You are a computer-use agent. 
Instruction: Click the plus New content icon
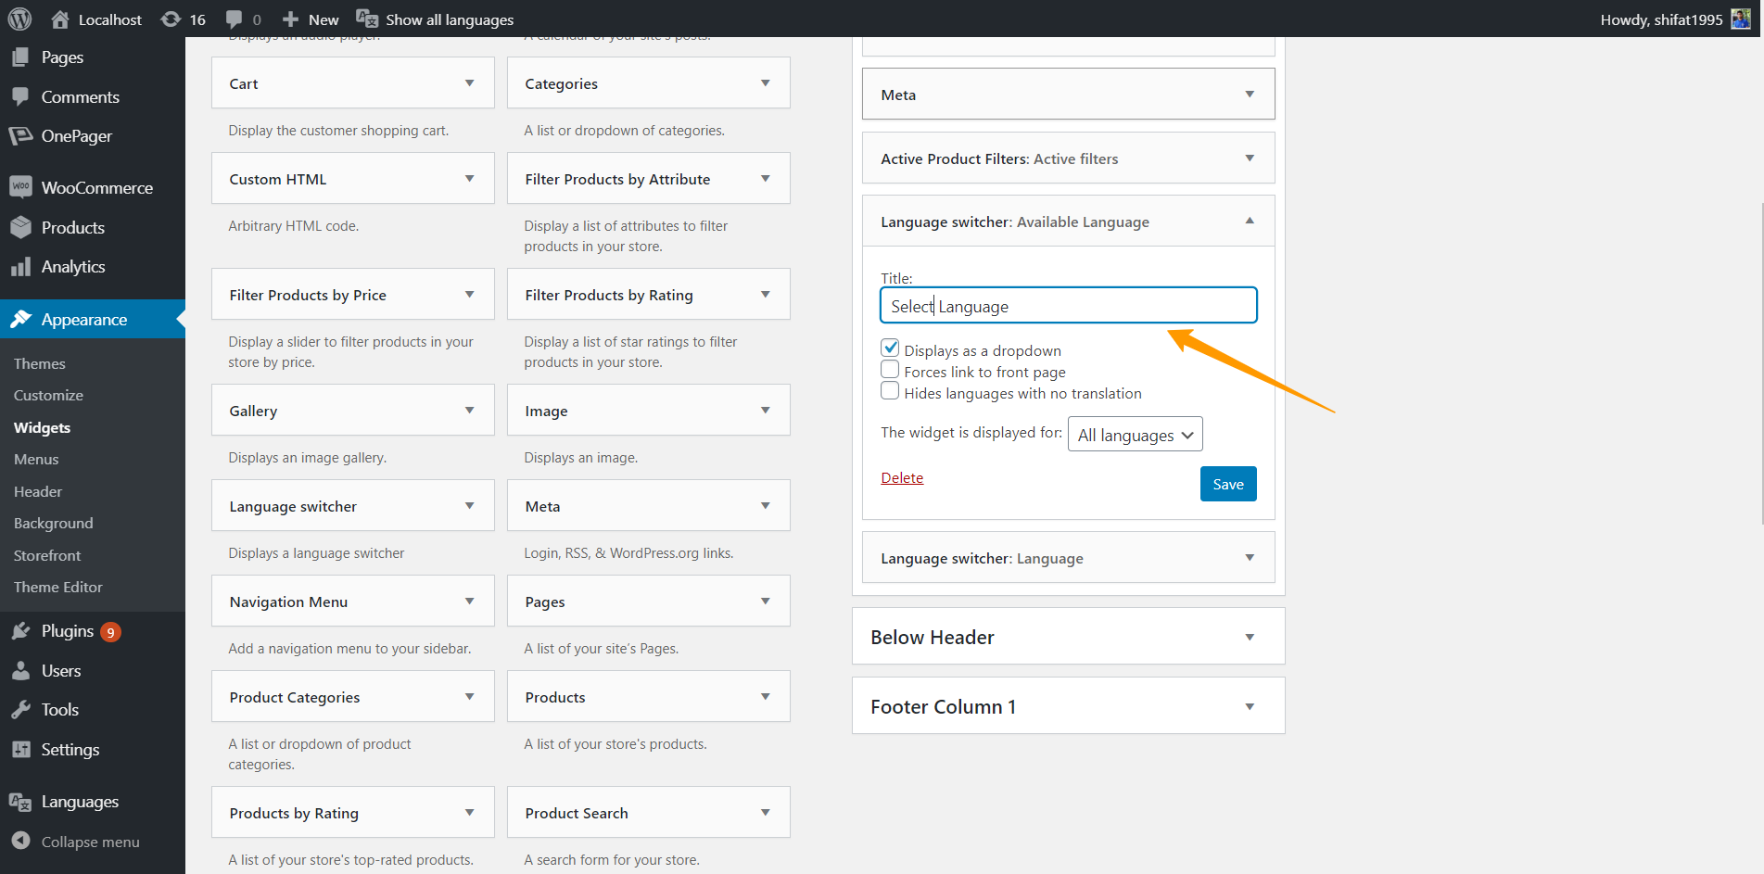pos(290,19)
